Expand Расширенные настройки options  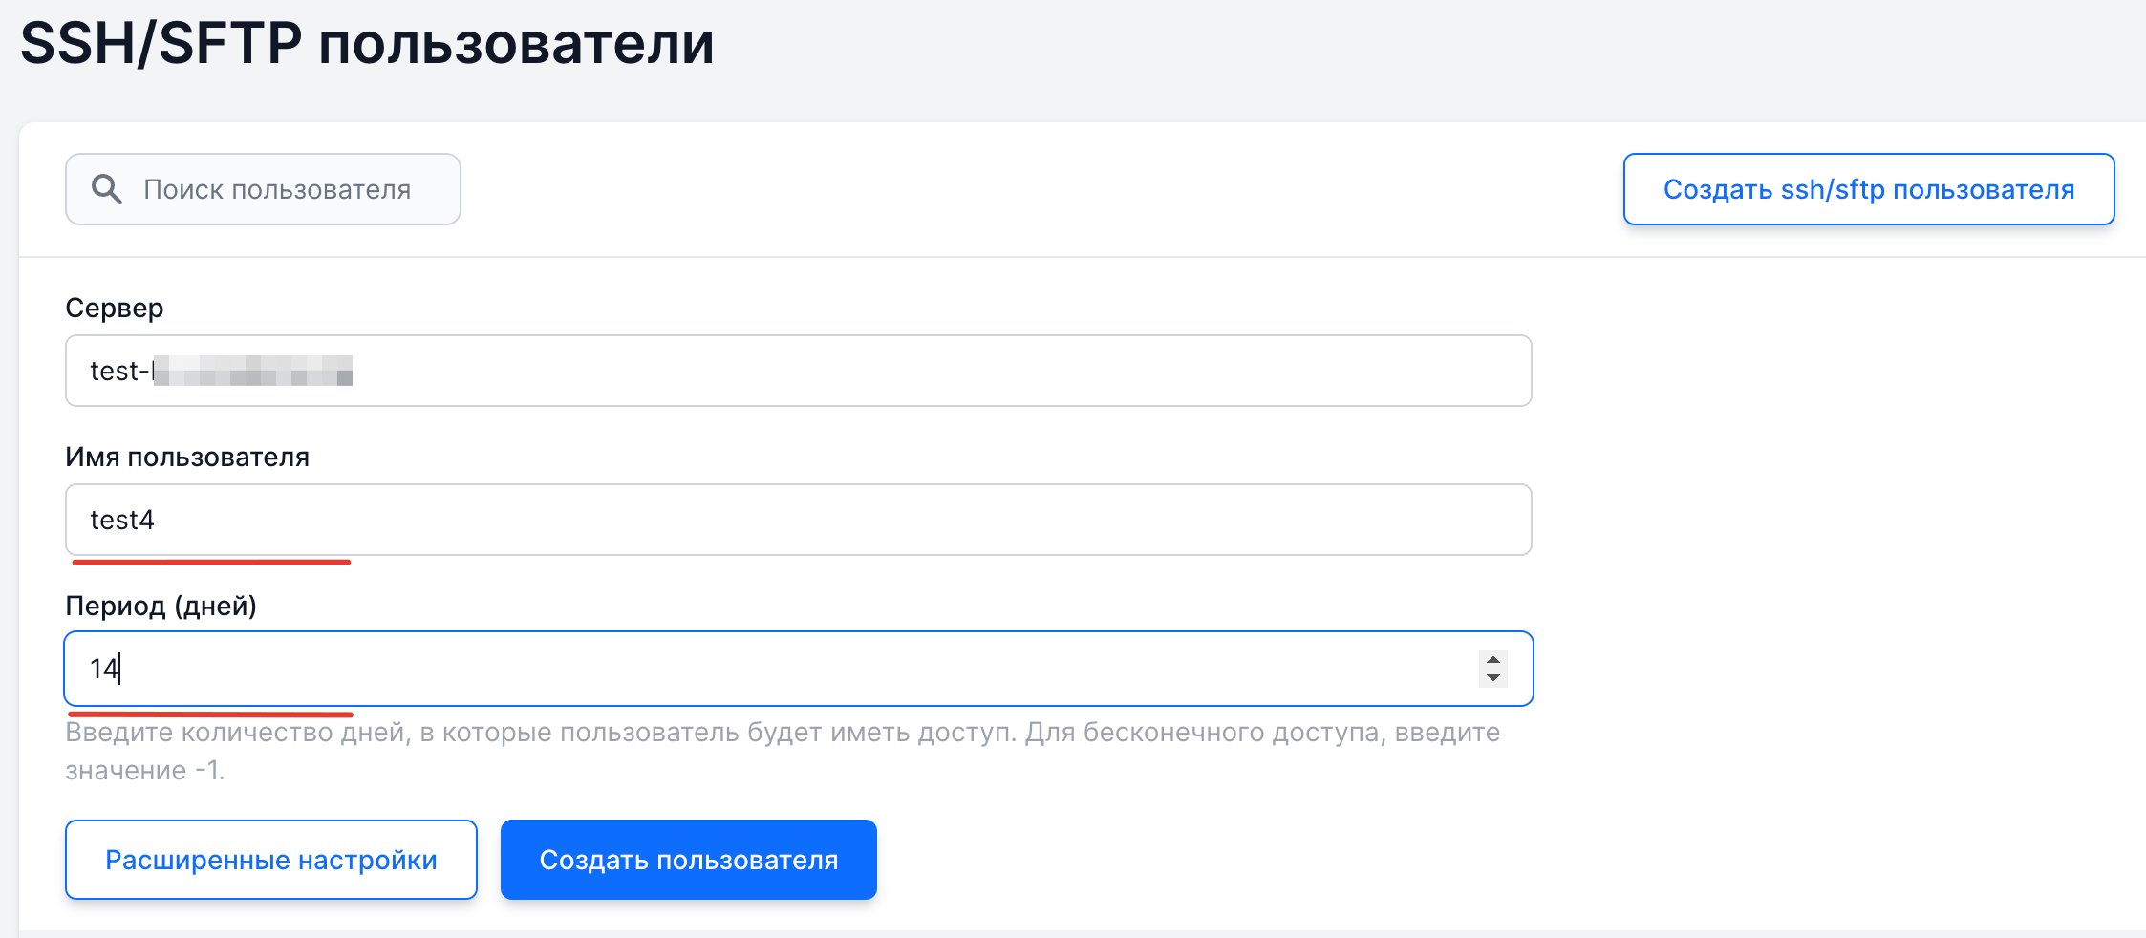coord(271,860)
